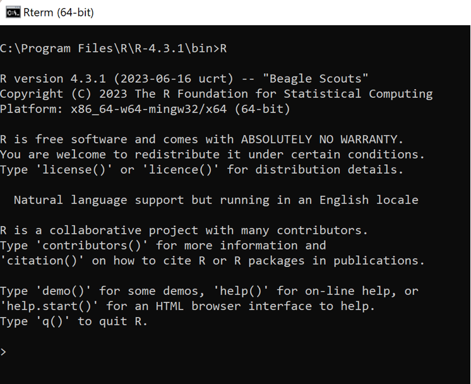Click the 'R is a collaborative project' line

[x=184, y=231]
